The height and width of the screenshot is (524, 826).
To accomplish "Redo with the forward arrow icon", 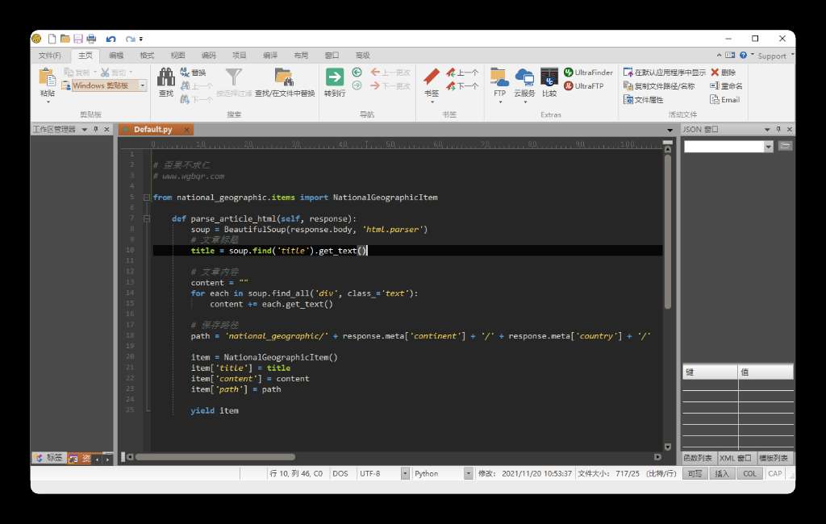I will pyautogui.click(x=130, y=39).
